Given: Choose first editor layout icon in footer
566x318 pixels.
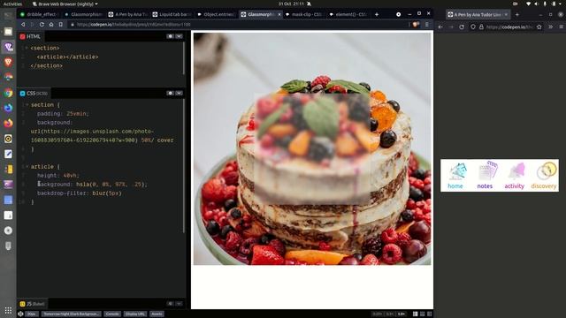Looking at the screenshot, I should coord(415,314).
